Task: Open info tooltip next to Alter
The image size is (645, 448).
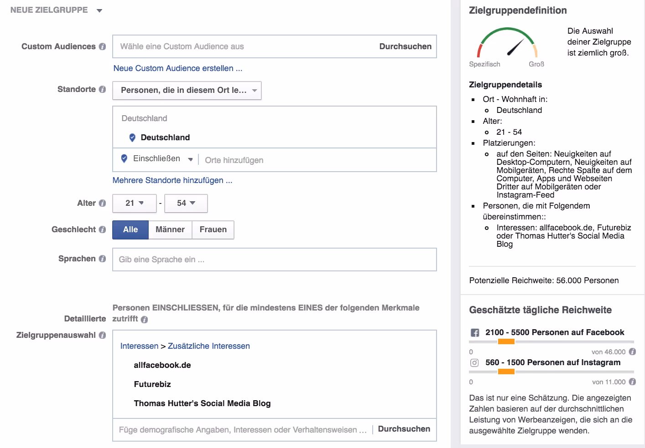Action: (102, 203)
